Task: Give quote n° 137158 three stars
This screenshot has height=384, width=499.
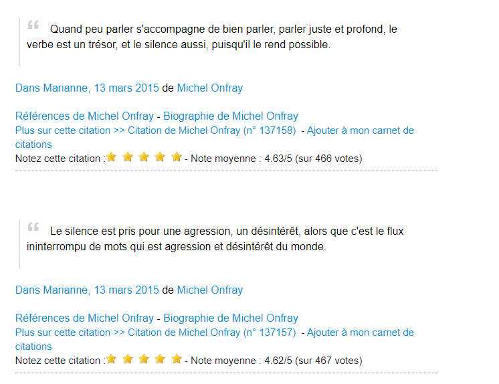Action: 144,157
